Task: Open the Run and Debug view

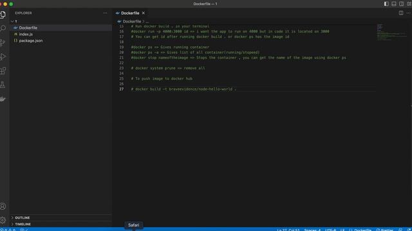Action: click(3, 56)
